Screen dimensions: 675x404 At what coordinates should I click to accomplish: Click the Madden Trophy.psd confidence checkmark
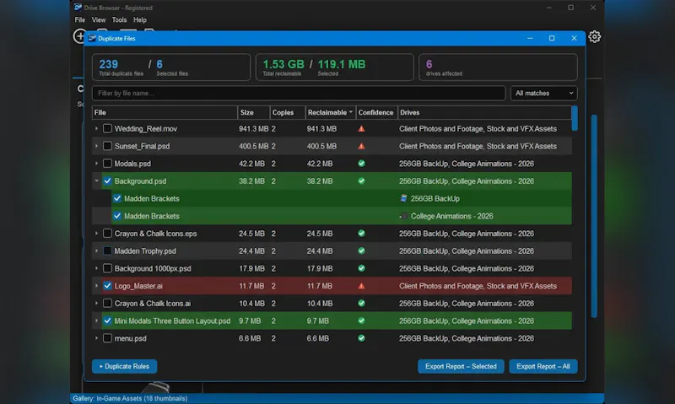click(x=361, y=250)
